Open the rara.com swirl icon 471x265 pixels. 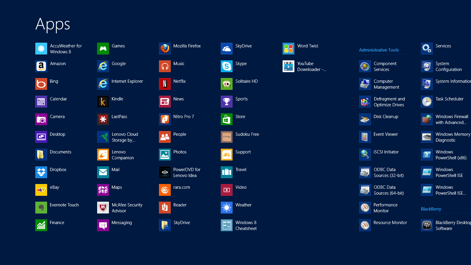[x=165, y=190]
